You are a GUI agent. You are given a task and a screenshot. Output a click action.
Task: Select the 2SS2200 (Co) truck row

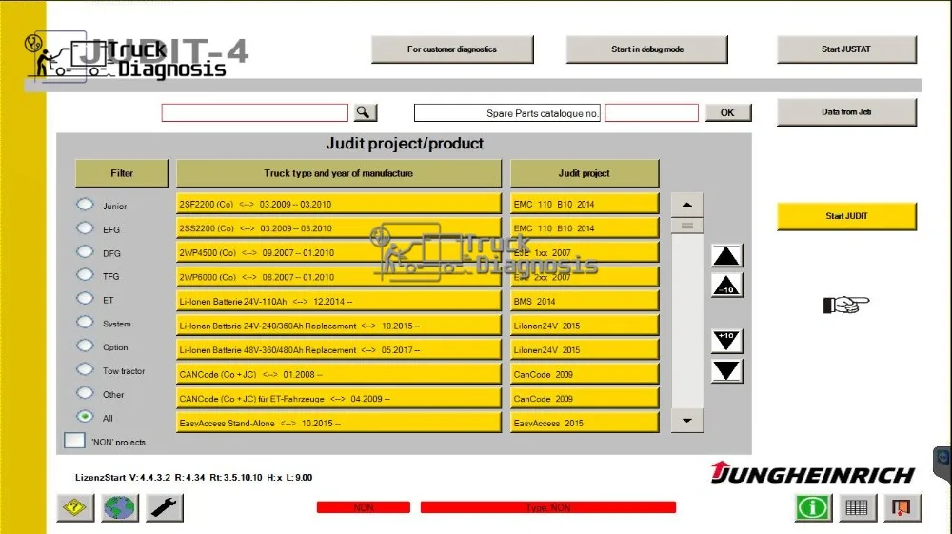coord(339,228)
